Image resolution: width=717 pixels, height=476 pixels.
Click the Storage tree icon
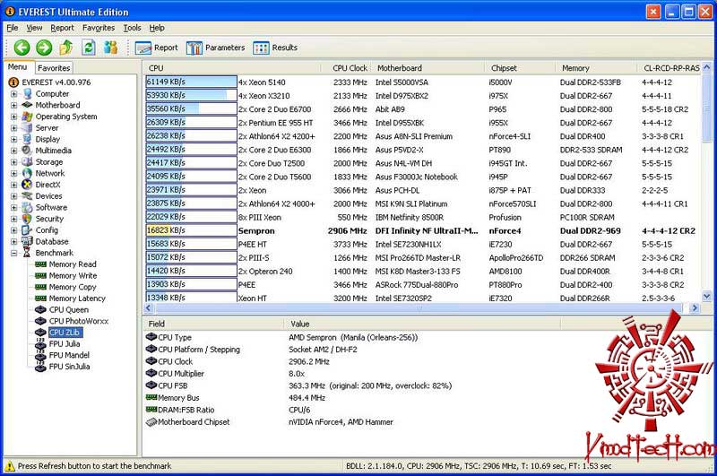[x=28, y=162]
